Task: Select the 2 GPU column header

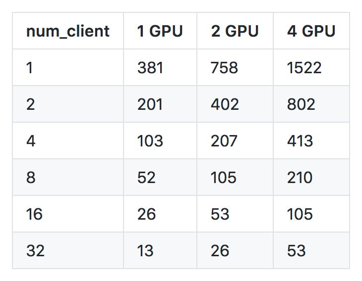Action: [x=235, y=31]
